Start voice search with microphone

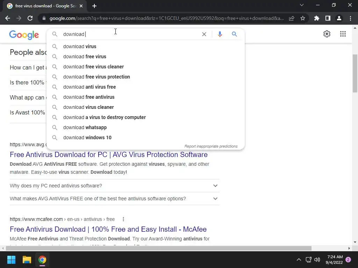[x=220, y=34]
